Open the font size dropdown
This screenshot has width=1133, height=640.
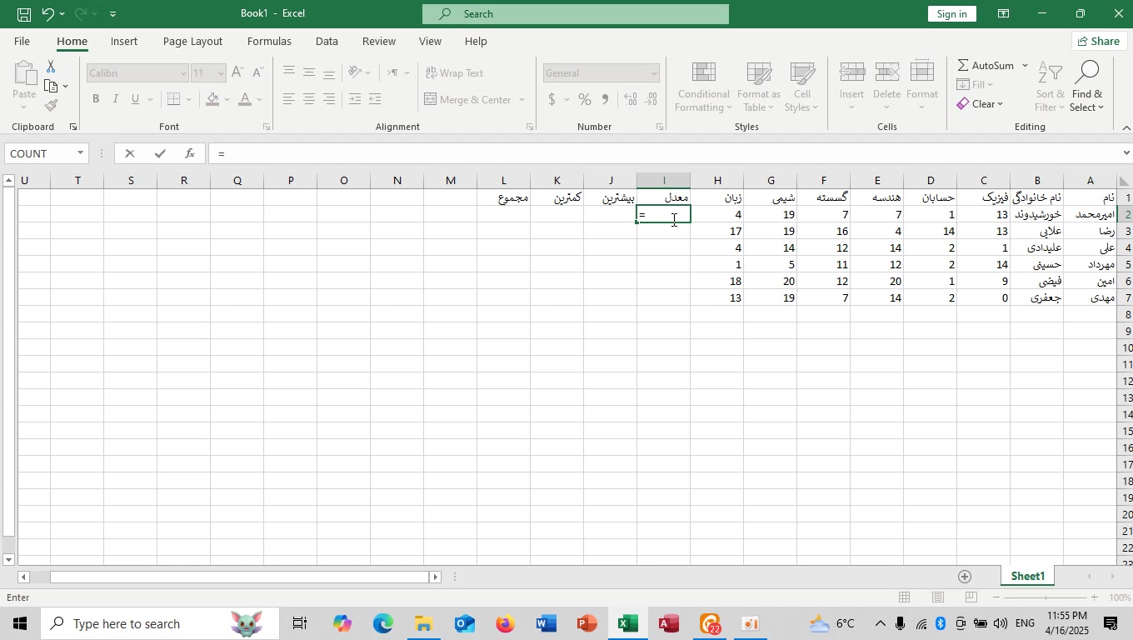click(221, 73)
